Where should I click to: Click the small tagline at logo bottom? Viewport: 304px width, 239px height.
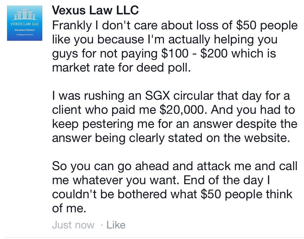coord(25,34)
